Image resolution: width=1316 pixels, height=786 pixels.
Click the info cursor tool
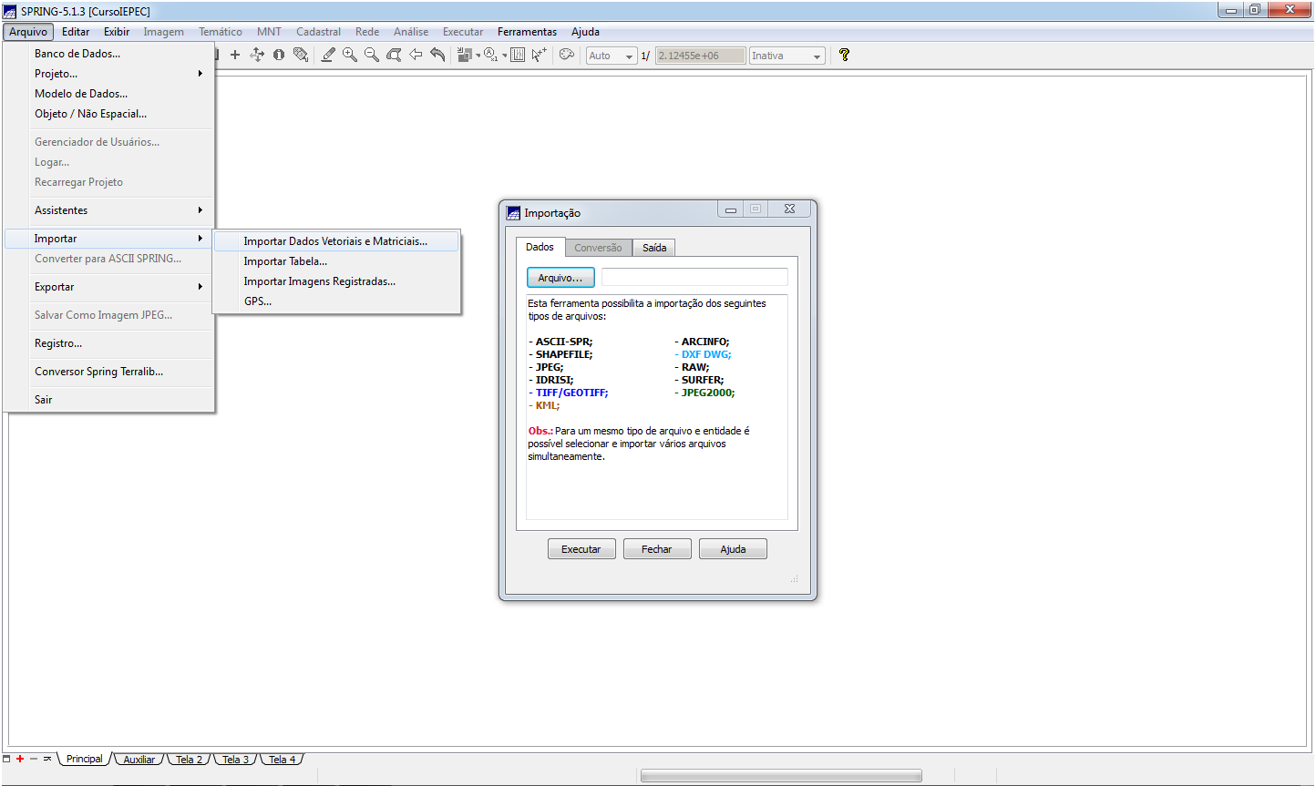279,55
